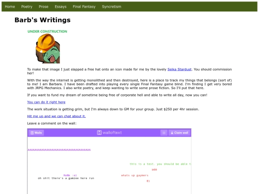
Task: Click 'oh shit there's a gamzee here run' text
Action: coord(66,178)
